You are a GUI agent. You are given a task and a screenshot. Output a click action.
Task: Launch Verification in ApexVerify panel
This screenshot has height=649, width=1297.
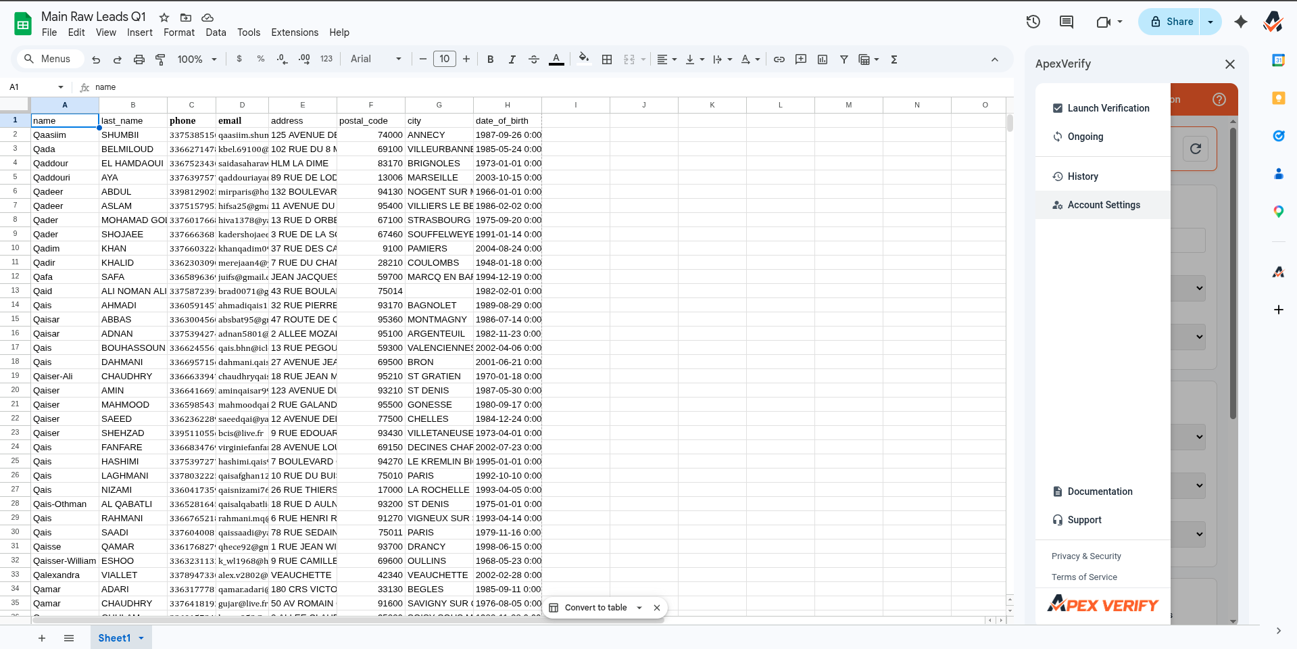[x=1108, y=108]
